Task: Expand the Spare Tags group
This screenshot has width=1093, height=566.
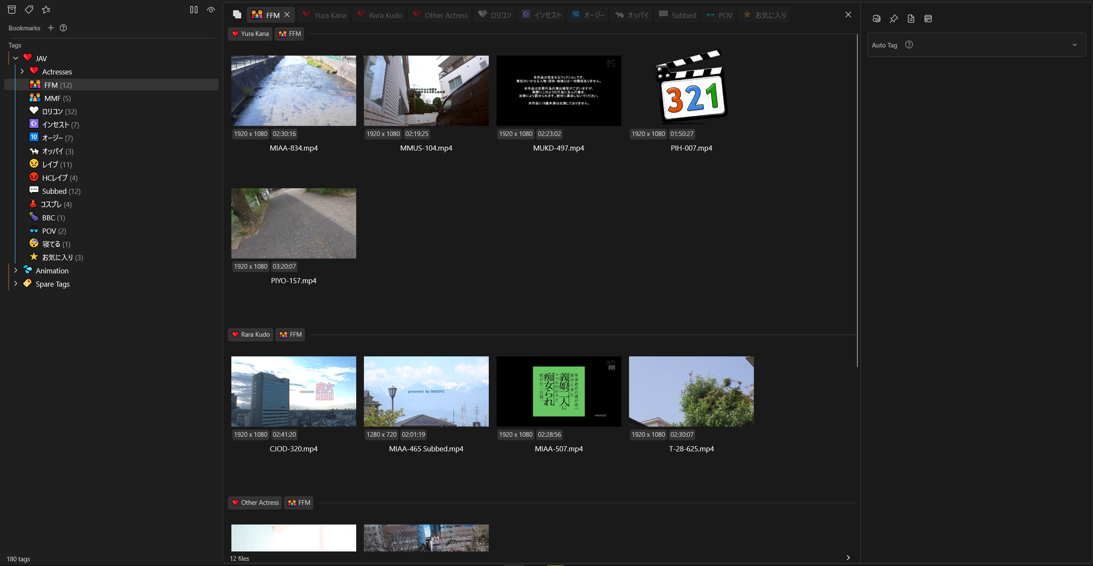Action: (16, 284)
